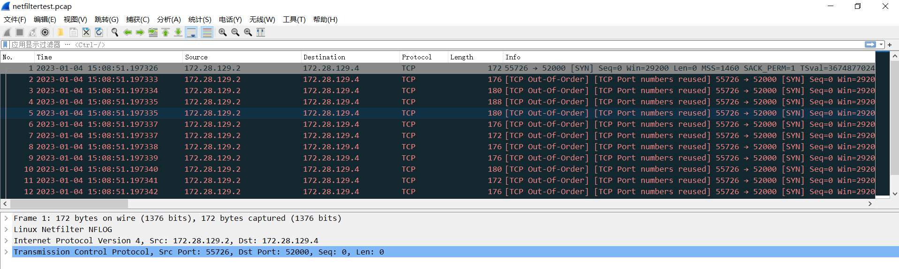Zoom in on the packet list text
Screen dimensions: 899x269
tap(223, 32)
